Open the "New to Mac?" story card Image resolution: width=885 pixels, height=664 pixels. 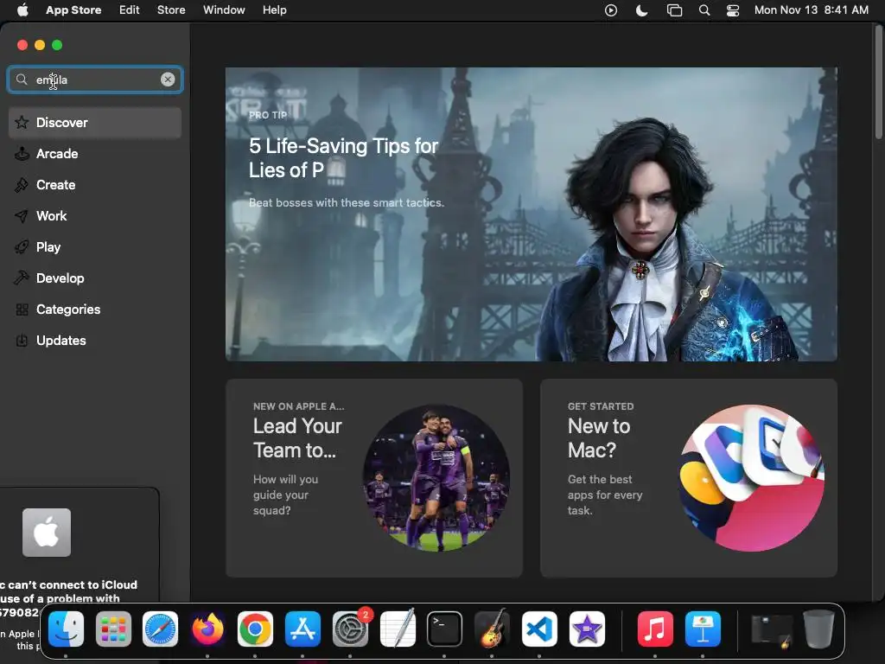[x=689, y=477]
